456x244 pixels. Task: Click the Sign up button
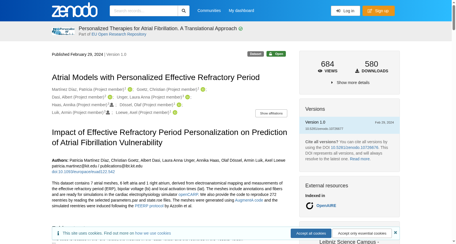[378, 11]
